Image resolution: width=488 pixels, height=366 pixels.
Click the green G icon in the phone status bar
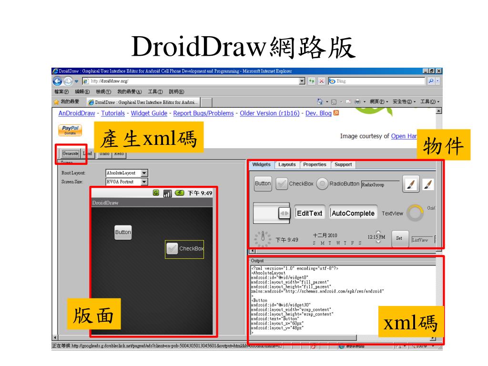[x=156, y=193]
